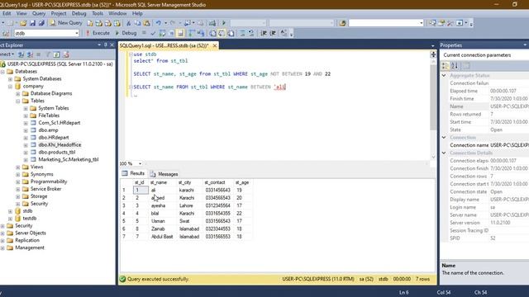Switch to the Results tab

(133, 173)
